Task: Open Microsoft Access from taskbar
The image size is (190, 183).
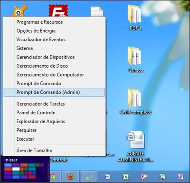Action: click(144, 176)
